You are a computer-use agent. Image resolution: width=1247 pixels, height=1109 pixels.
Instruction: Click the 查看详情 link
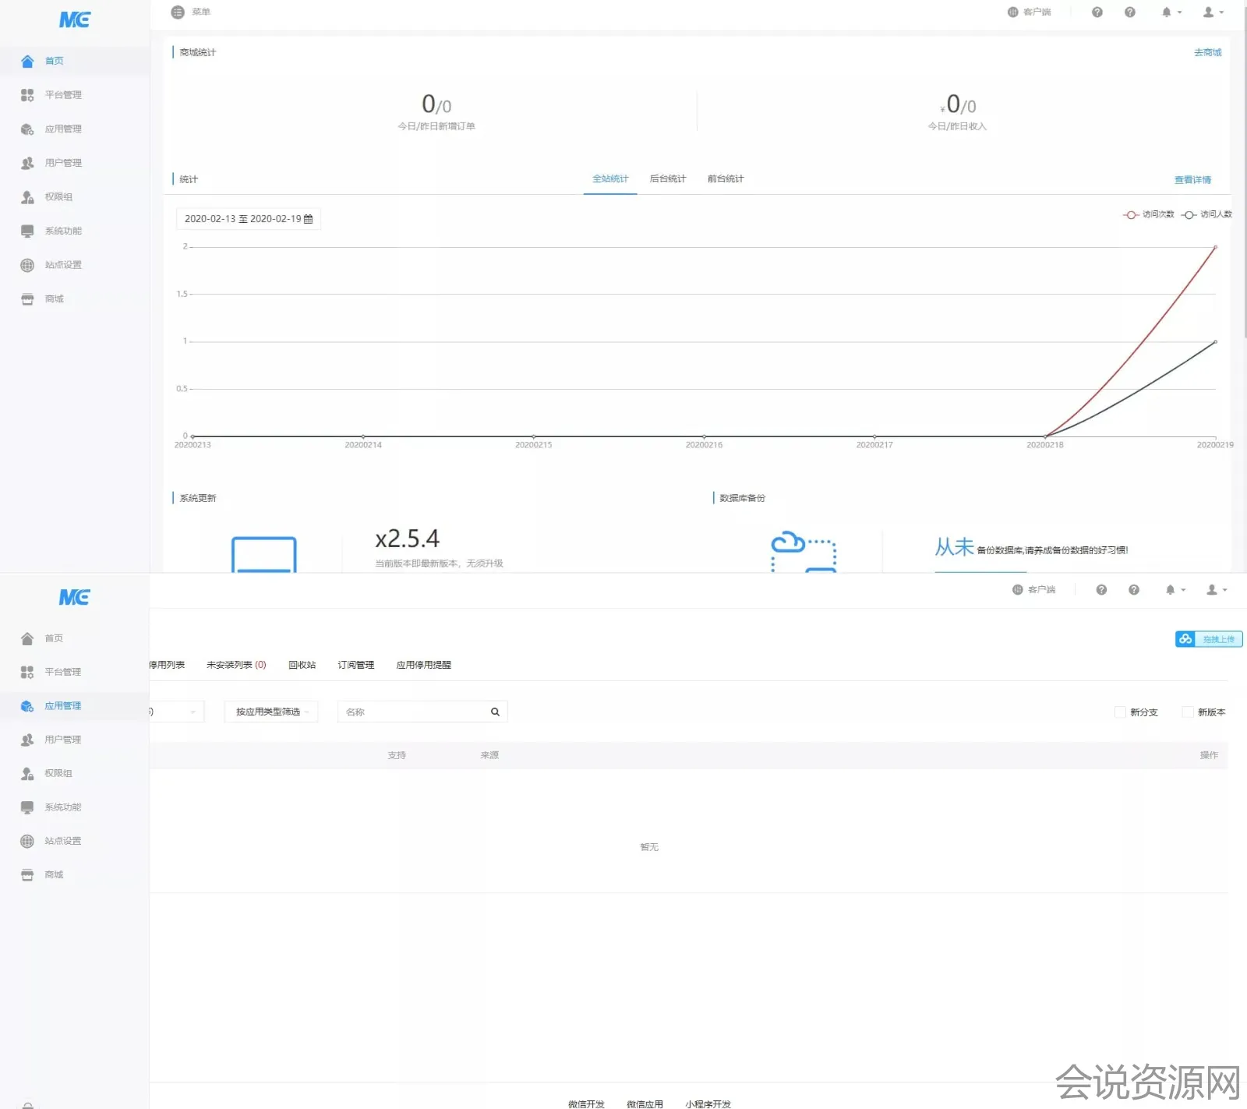point(1192,180)
